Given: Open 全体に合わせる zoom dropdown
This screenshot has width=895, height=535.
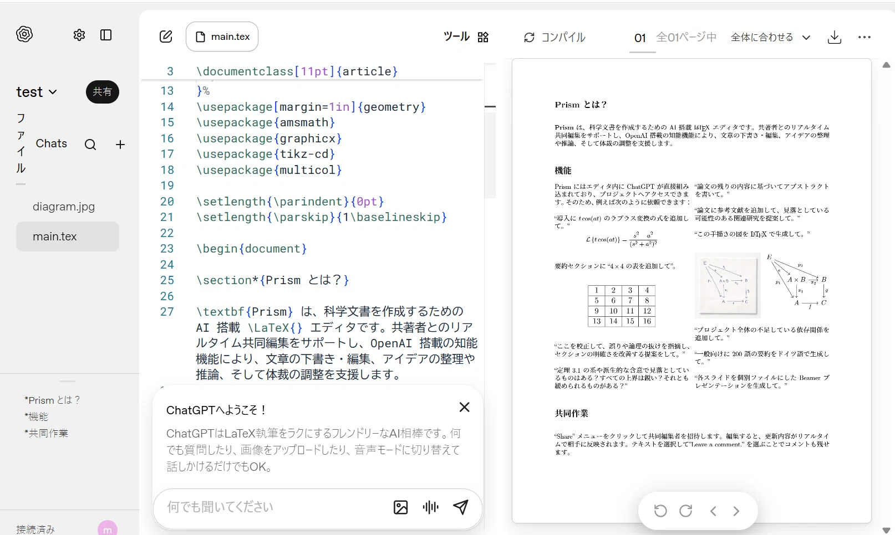Looking at the screenshot, I should tap(771, 37).
